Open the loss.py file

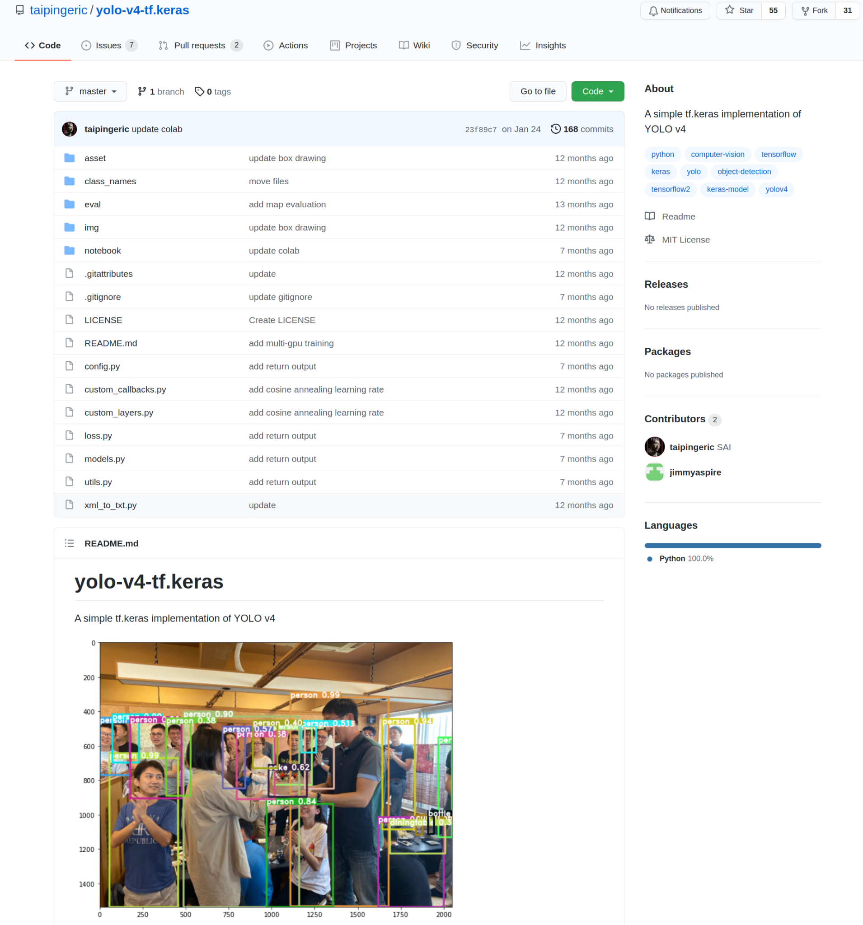[98, 435]
